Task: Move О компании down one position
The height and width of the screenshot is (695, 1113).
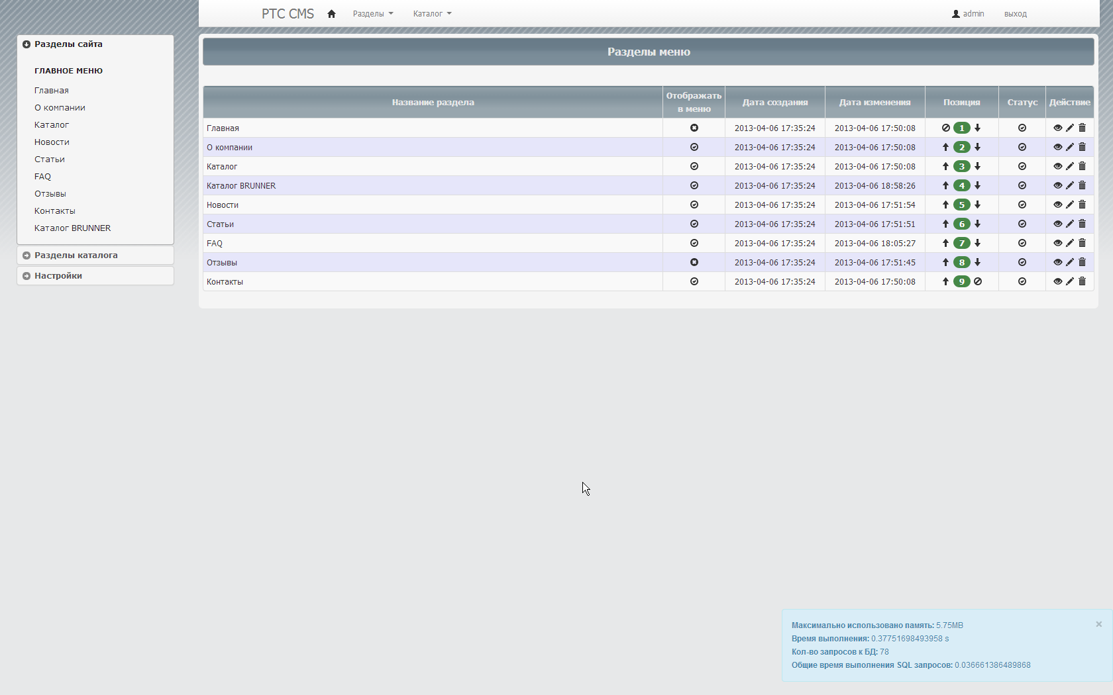Action: tap(977, 147)
